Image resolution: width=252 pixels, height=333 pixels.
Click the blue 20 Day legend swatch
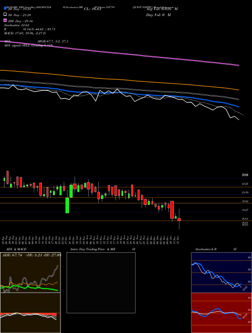click(x=5, y=9)
